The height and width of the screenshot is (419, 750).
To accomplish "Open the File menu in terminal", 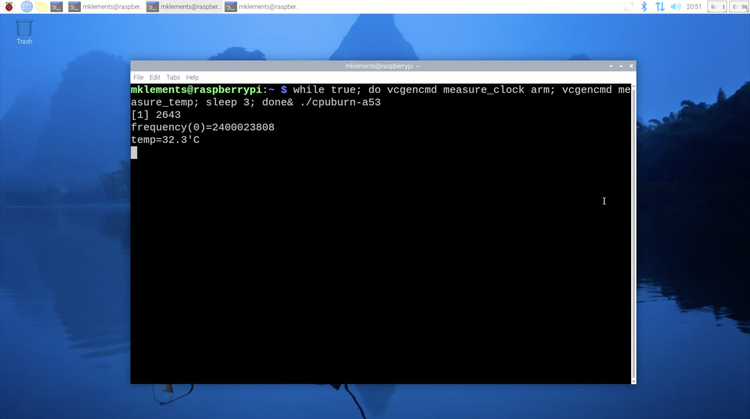I will click(x=138, y=77).
